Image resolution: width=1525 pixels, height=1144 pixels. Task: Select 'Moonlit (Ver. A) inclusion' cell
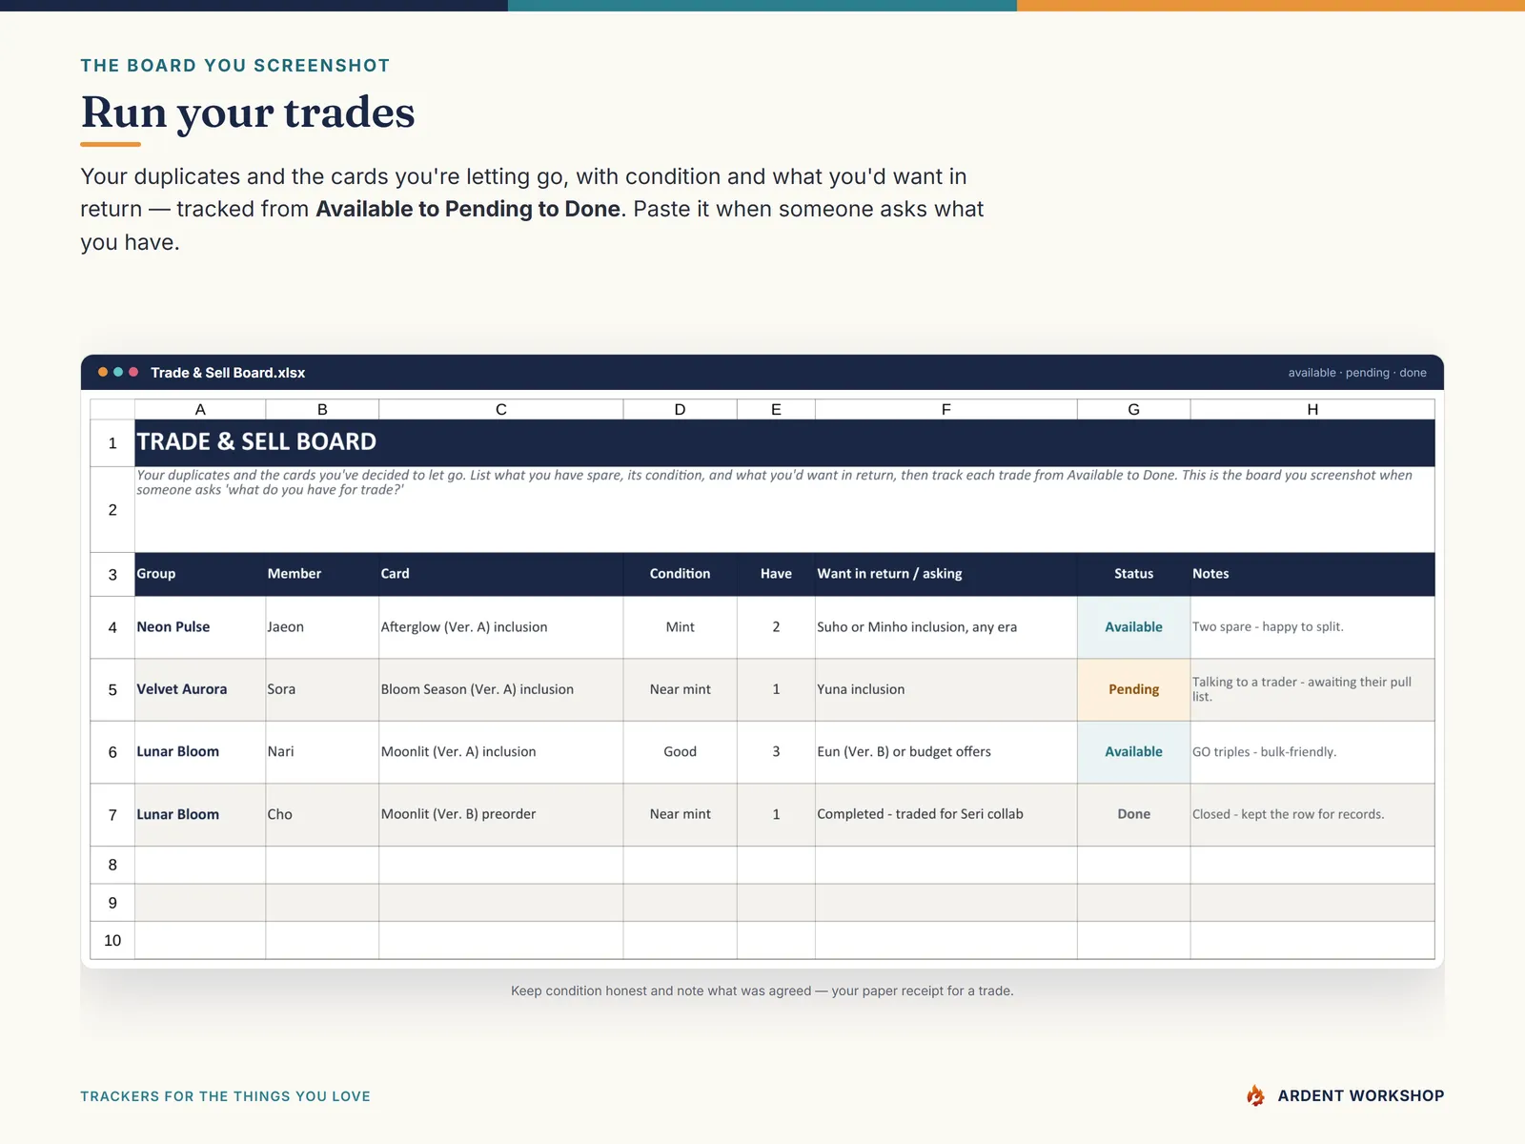click(501, 752)
